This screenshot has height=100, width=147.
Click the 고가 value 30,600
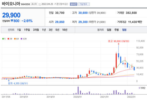[x=83, y=13]
